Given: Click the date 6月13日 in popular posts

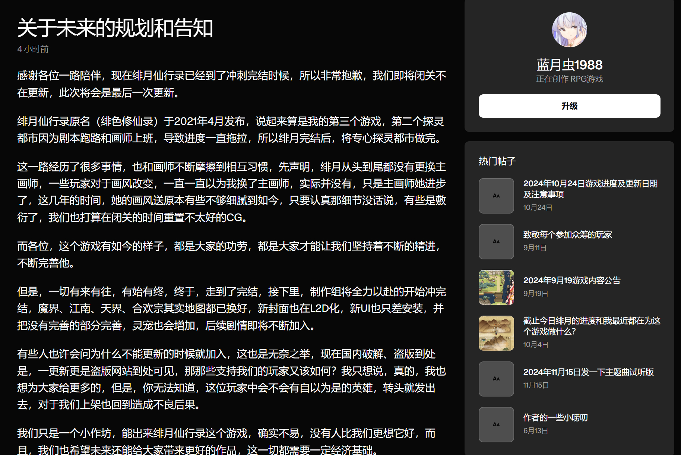Looking at the screenshot, I should click(536, 431).
